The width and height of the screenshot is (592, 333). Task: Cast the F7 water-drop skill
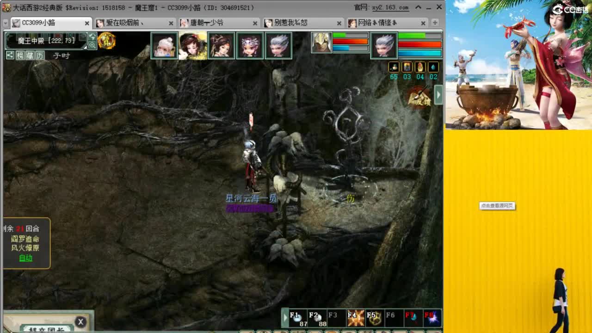pyautogui.click(x=413, y=318)
